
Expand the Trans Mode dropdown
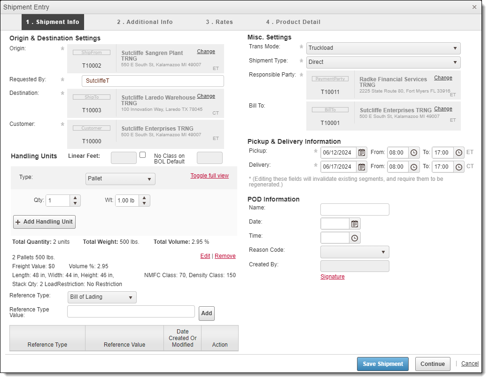(x=383, y=48)
